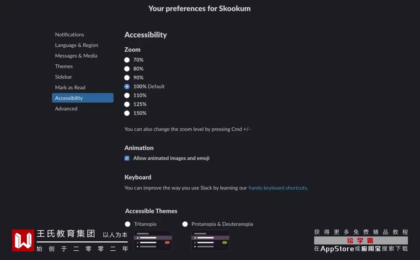This screenshot has width=420, height=260.
Task: Select 100% Default zoom
Action: pos(127,87)
